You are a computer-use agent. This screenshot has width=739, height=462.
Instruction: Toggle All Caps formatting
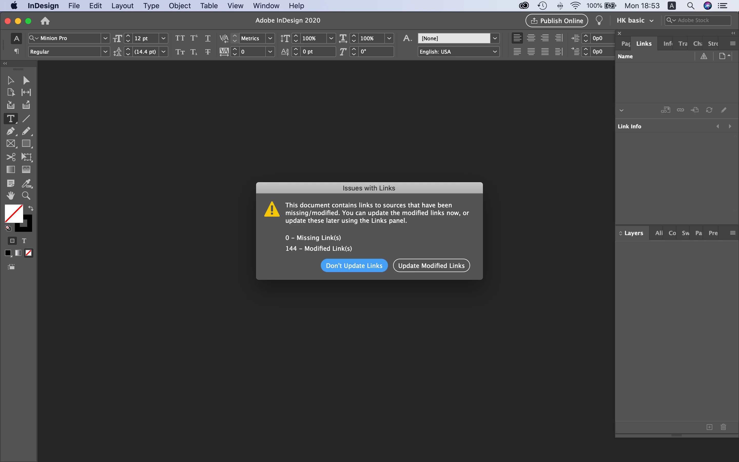(180, 38)
